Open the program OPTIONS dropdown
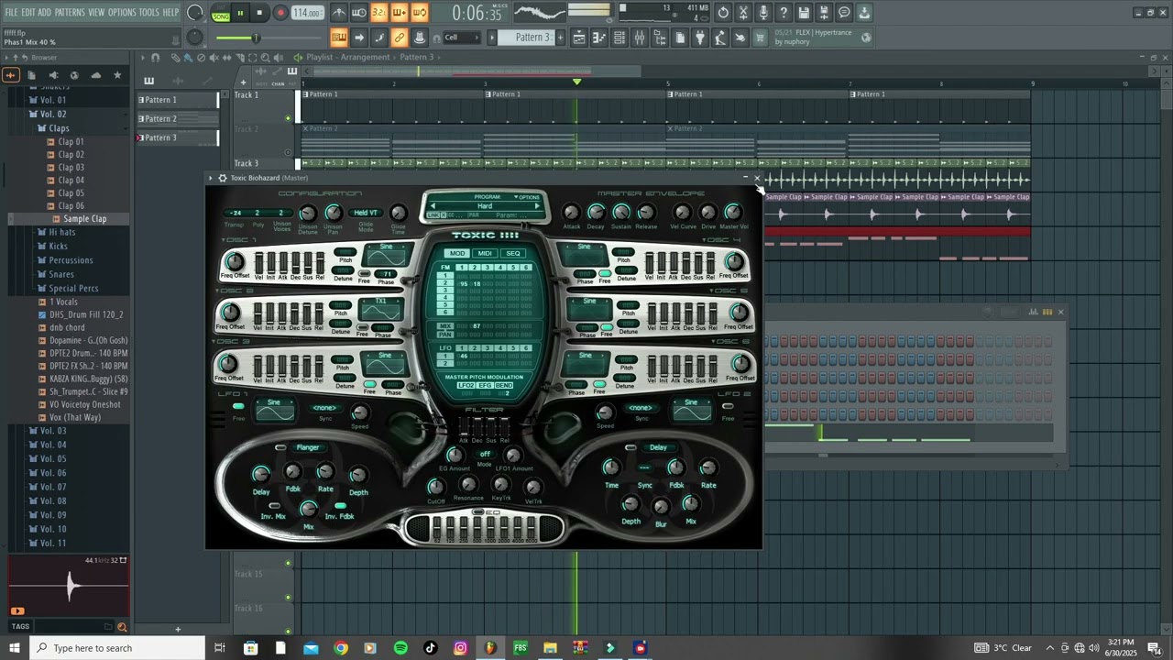This screenshot has height=660, width=1173. 527,197
